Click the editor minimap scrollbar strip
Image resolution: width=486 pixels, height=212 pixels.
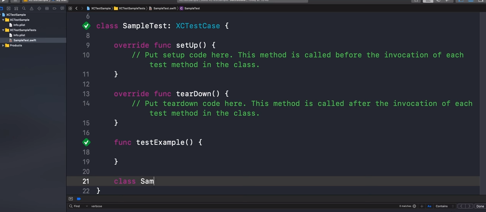(x=483, y=104)
